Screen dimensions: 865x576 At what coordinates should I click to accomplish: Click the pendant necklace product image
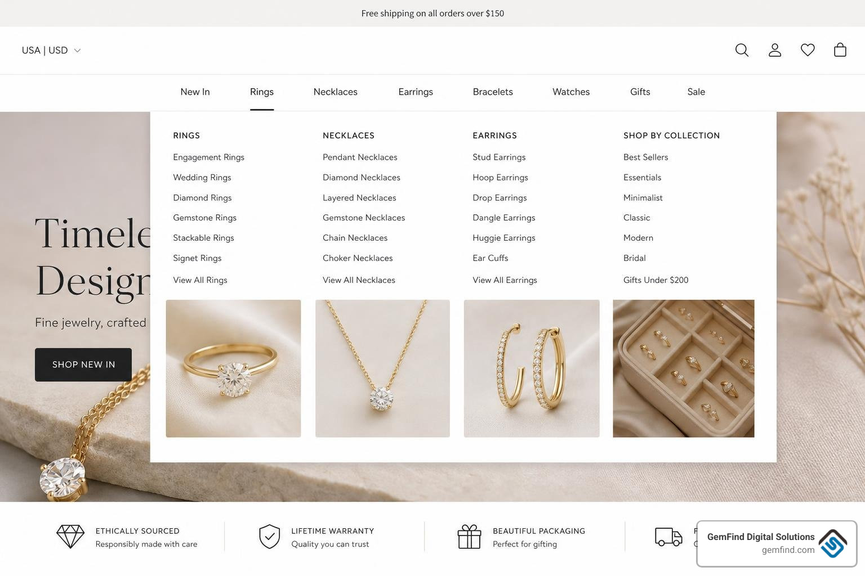pos(382,368)
